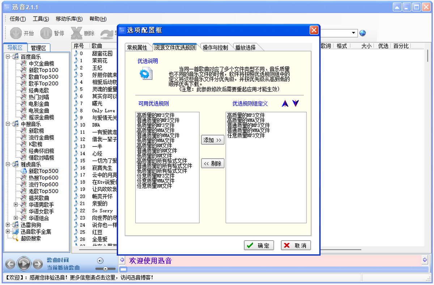Click the music note icon on row 22 So Sorry

pyautogui.click(x=76, y=210)
